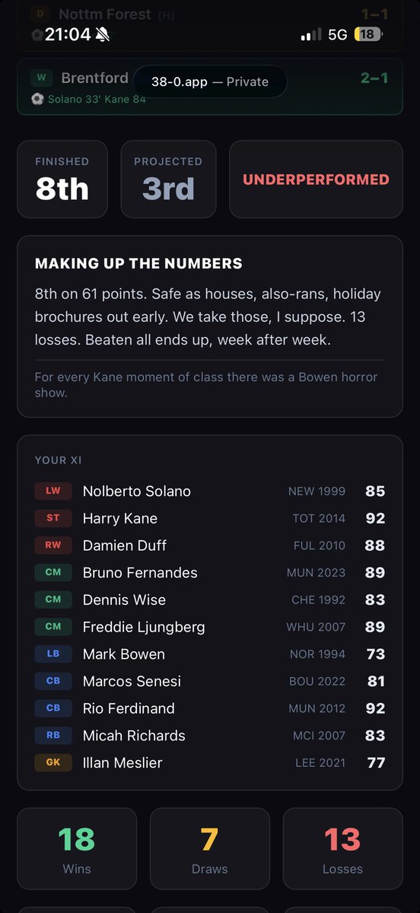
Task: Tap the GK badge beside Illan Meslier
Action: [x=52, y=762]
